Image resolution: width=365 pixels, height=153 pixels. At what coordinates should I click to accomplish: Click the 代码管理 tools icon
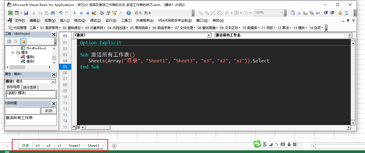pyautogui.click(x=10, y=28)
